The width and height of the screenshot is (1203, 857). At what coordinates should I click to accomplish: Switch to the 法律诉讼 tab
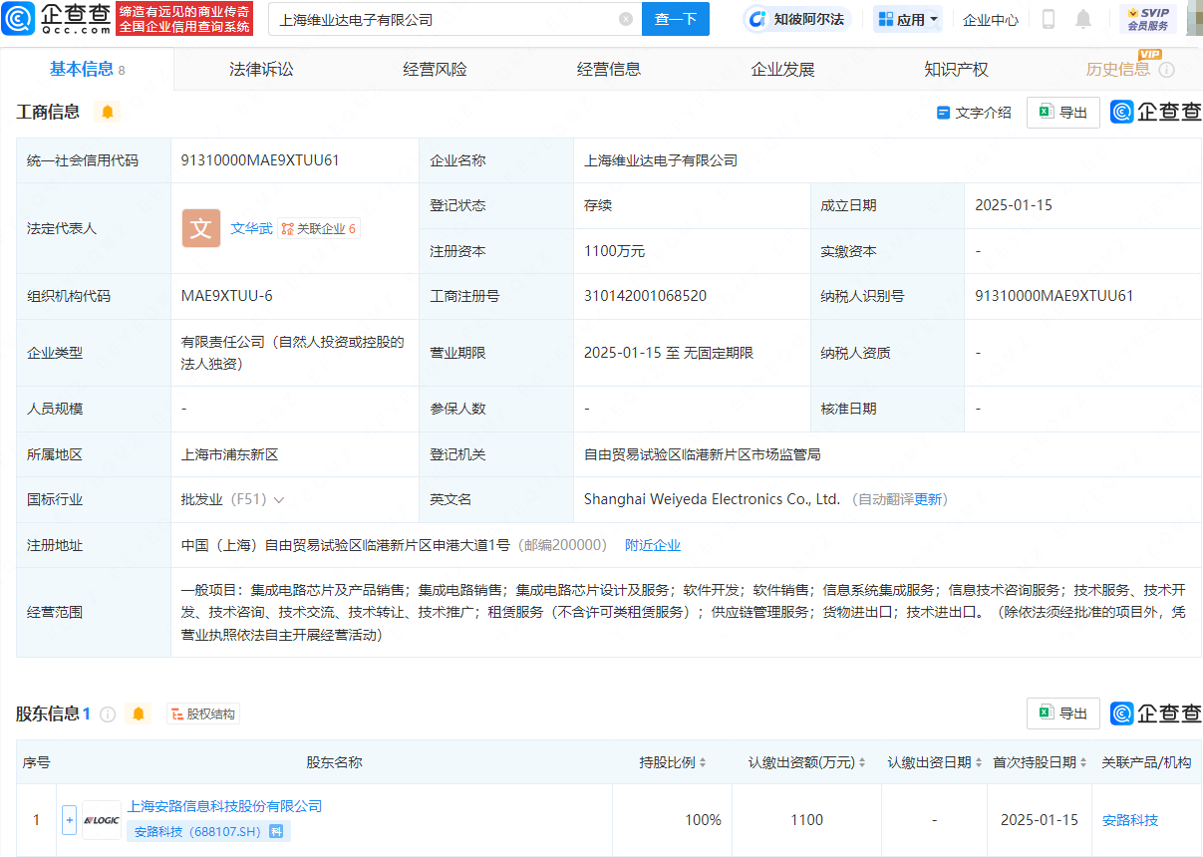pyautogui.click(x=261, y=69)
